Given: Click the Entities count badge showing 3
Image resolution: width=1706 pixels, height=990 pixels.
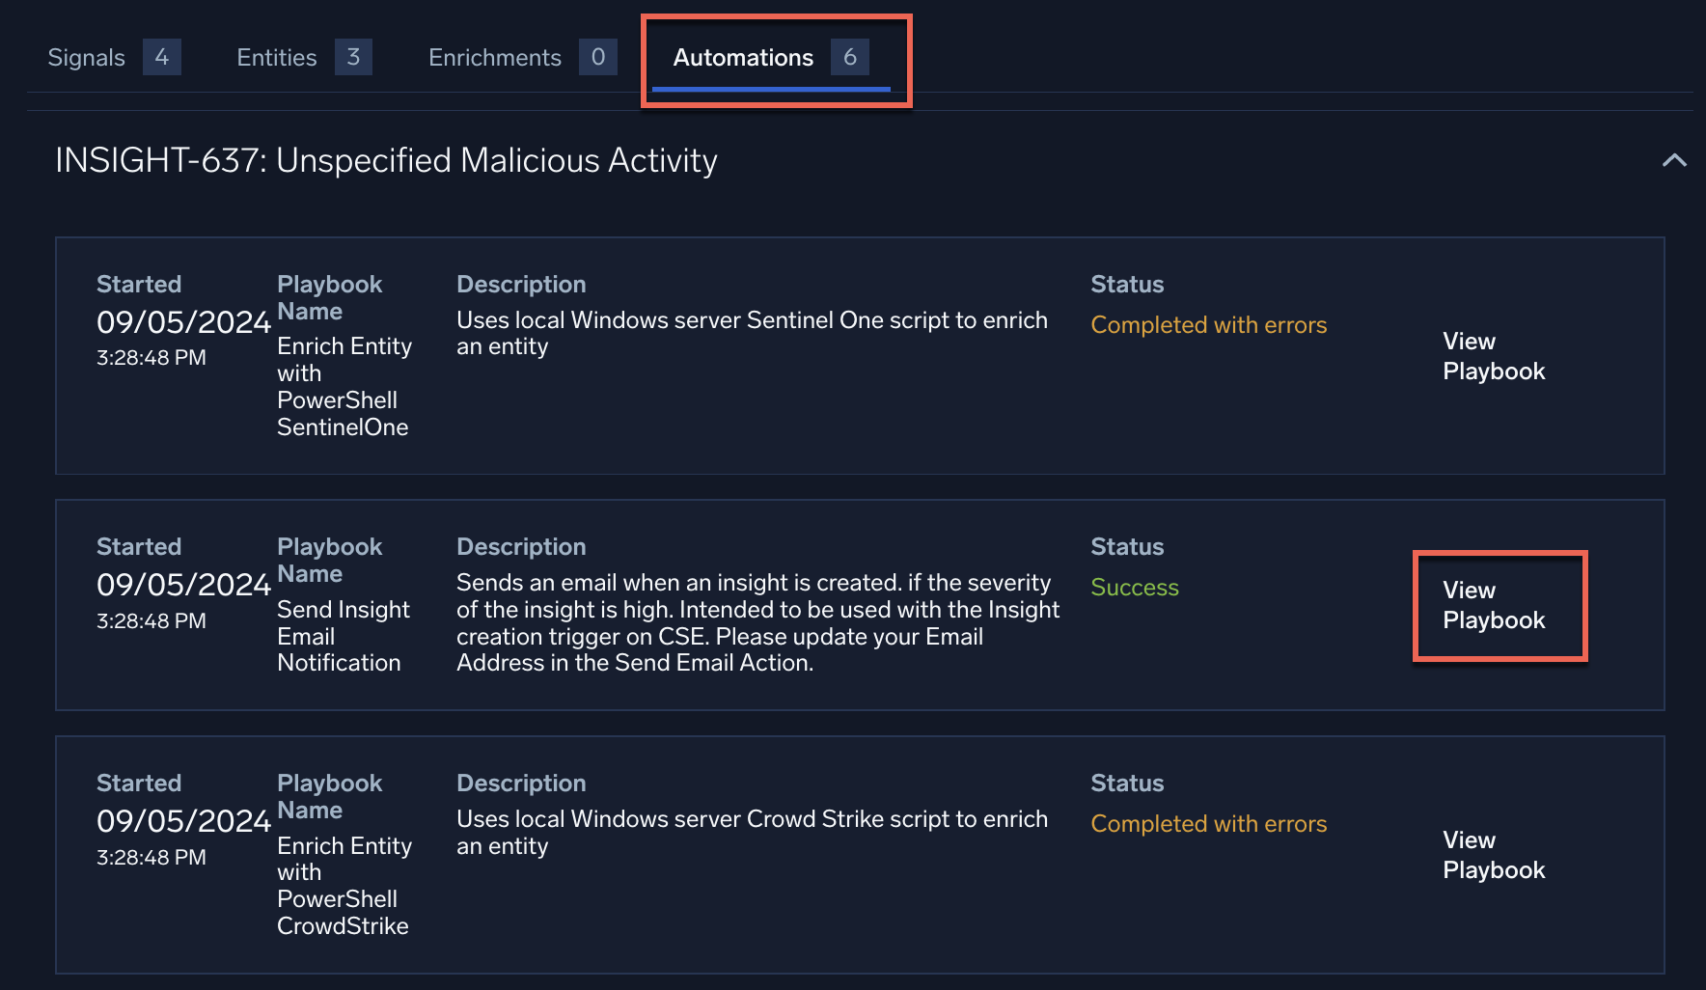Looking at the screenshot, I should click(x=353, y=57).
